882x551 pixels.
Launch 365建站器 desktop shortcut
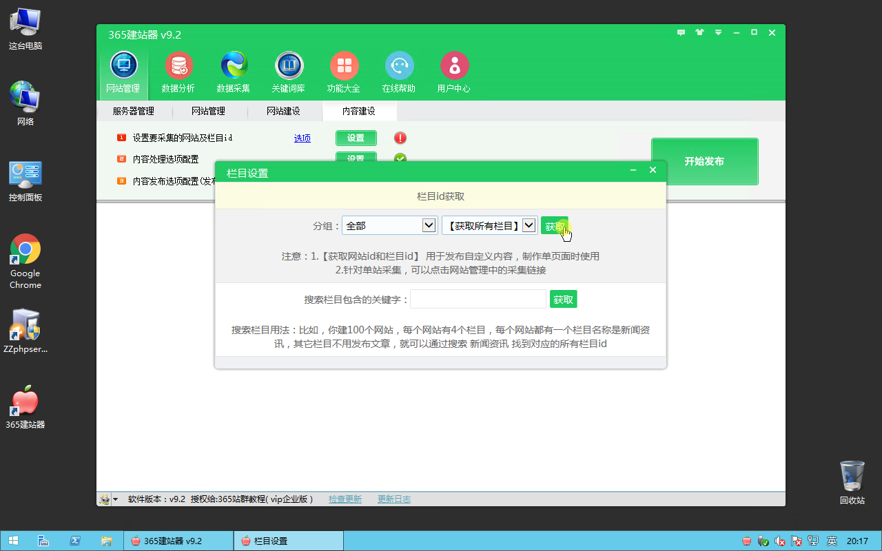pos(25,406)
